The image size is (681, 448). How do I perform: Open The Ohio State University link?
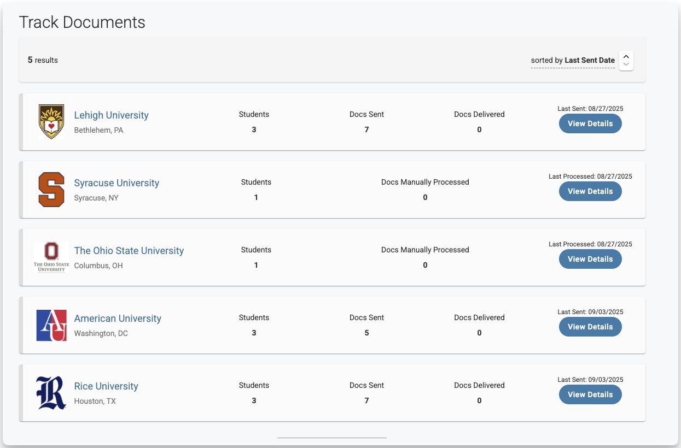tap(129, 251)
